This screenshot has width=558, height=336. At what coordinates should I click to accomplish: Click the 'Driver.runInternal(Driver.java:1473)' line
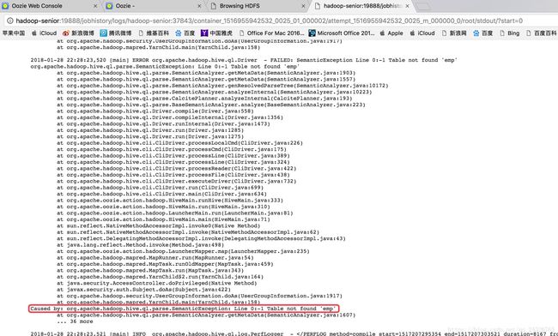tap(164, 124)
